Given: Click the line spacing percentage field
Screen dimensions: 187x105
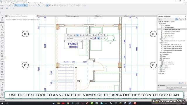Looking at the screenshot, I should [91, 35].
